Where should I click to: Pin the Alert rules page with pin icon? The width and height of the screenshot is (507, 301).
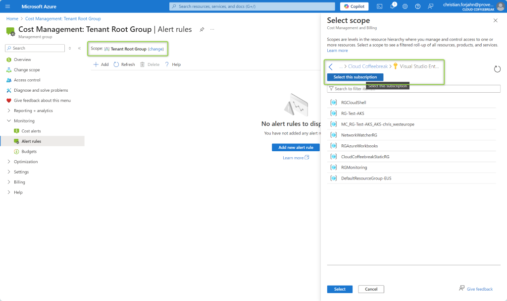click(x=202, y=30)
